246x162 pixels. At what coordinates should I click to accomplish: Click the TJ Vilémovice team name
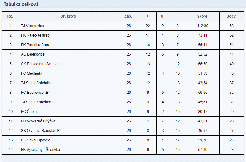[x=32, y=26]
